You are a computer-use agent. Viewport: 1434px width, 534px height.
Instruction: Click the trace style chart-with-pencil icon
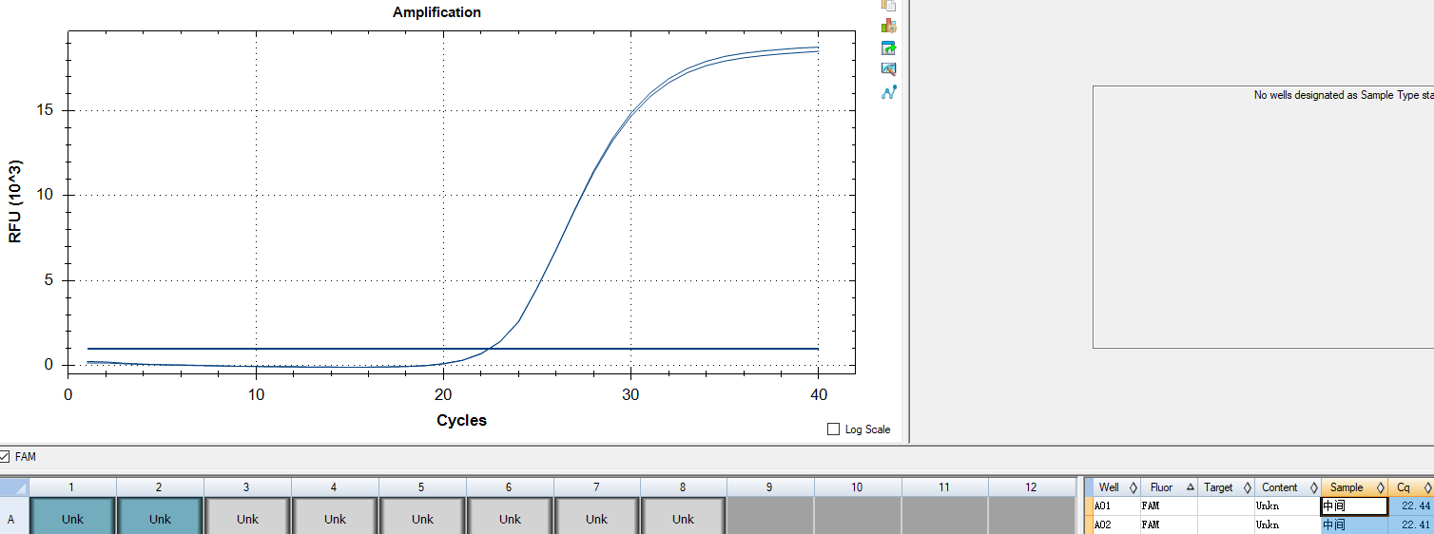889,69
